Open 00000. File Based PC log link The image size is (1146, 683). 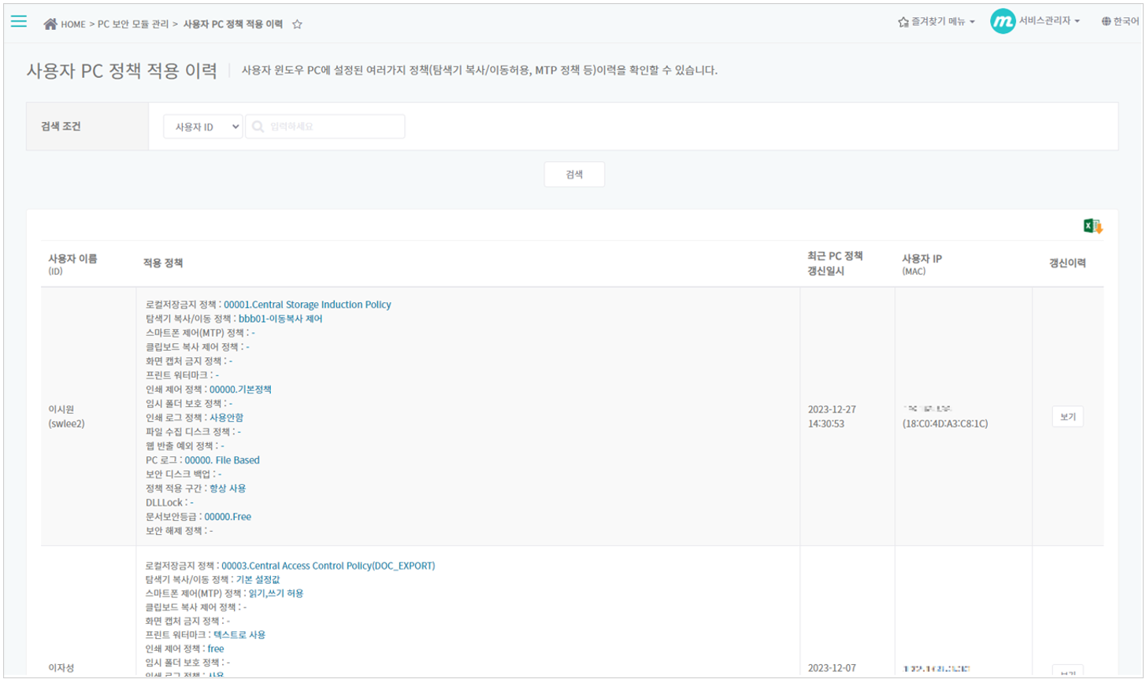222,460
